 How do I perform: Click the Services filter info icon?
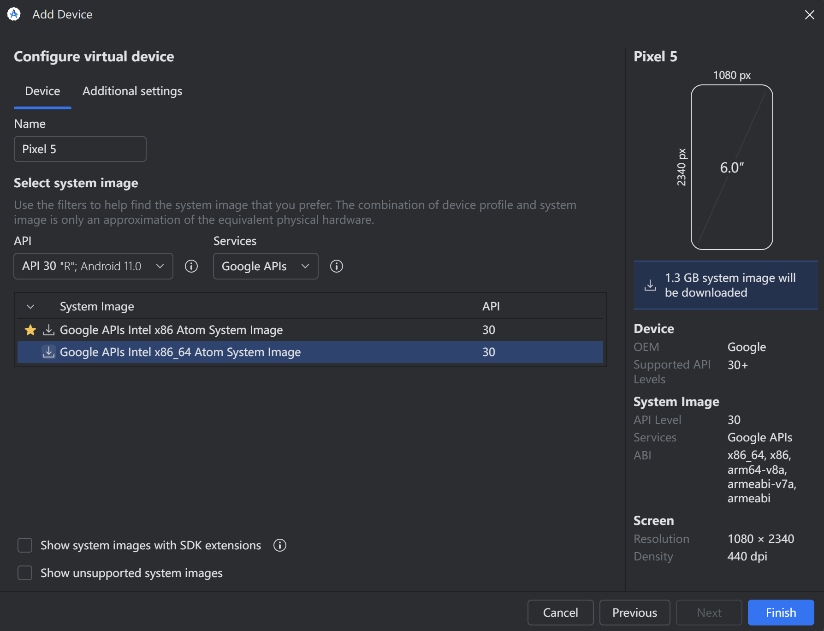(337, 266)
